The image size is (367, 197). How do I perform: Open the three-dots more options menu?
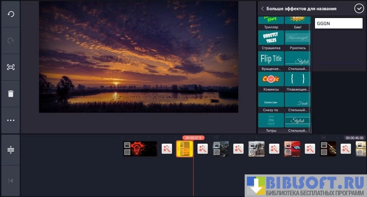[10, 120]
